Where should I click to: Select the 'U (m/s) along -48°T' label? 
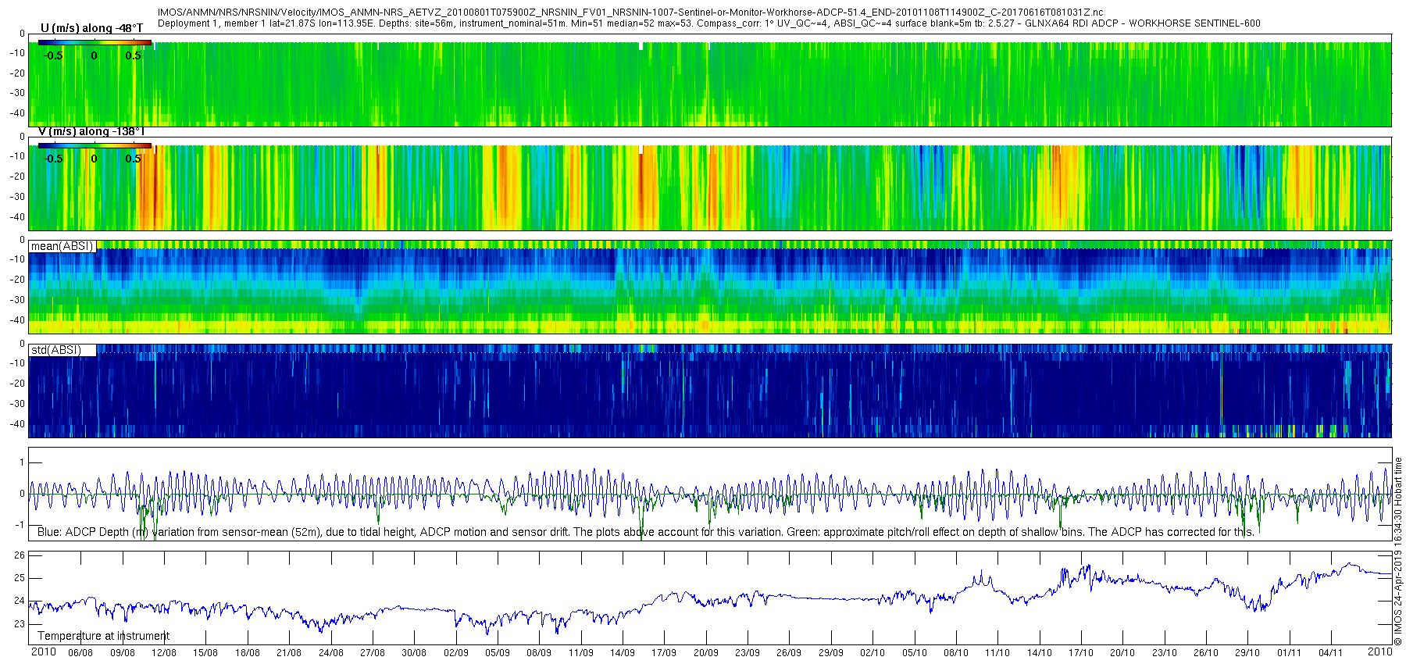pos(91,28)
